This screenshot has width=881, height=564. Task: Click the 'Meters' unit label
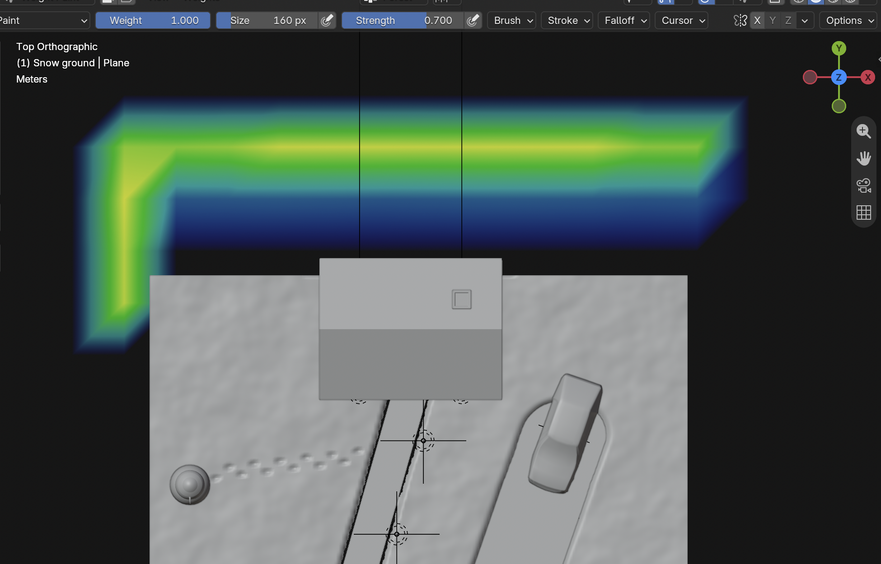[32, 79]
